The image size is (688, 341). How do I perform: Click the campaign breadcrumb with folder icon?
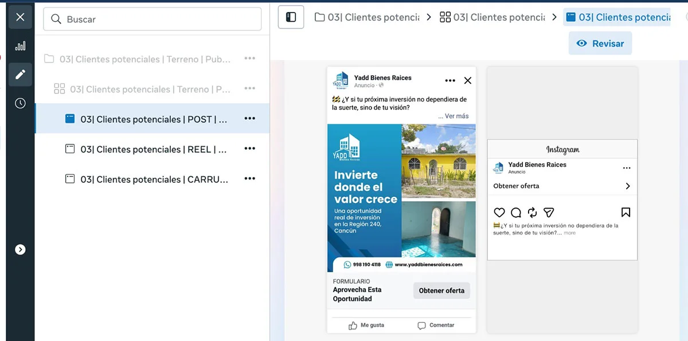[x=368, y=17]
